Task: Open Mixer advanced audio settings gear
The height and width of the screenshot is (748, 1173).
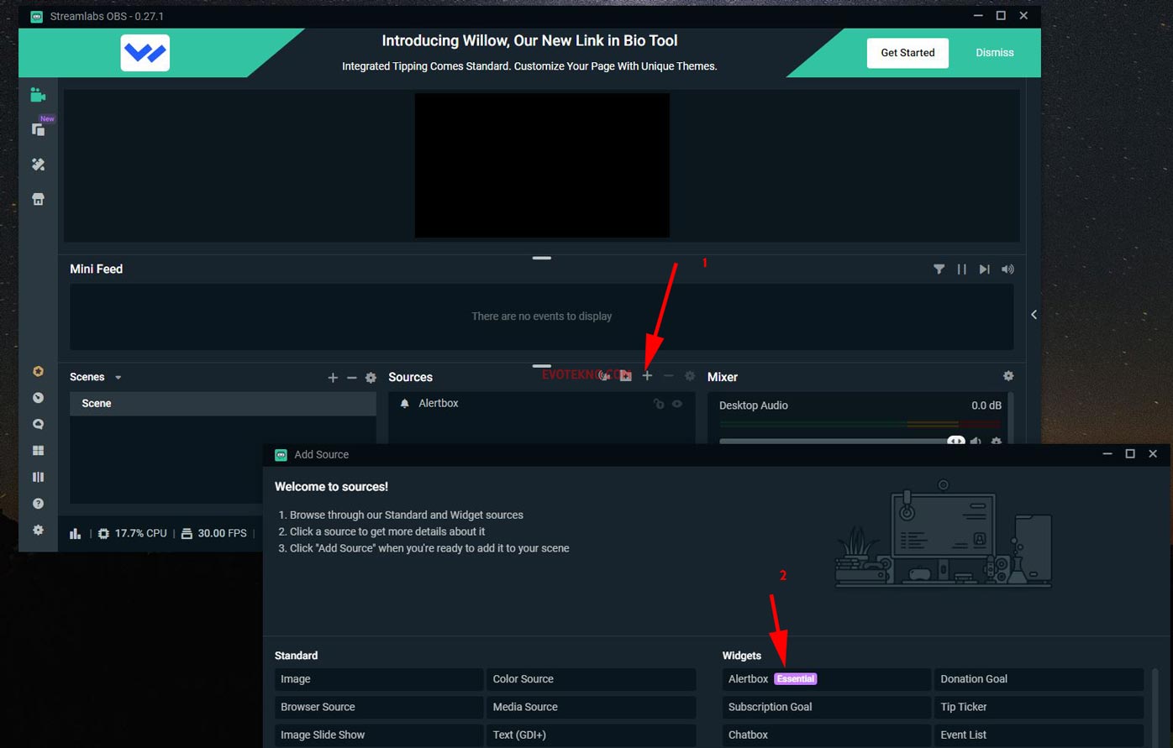Action: click(1008, 376)
